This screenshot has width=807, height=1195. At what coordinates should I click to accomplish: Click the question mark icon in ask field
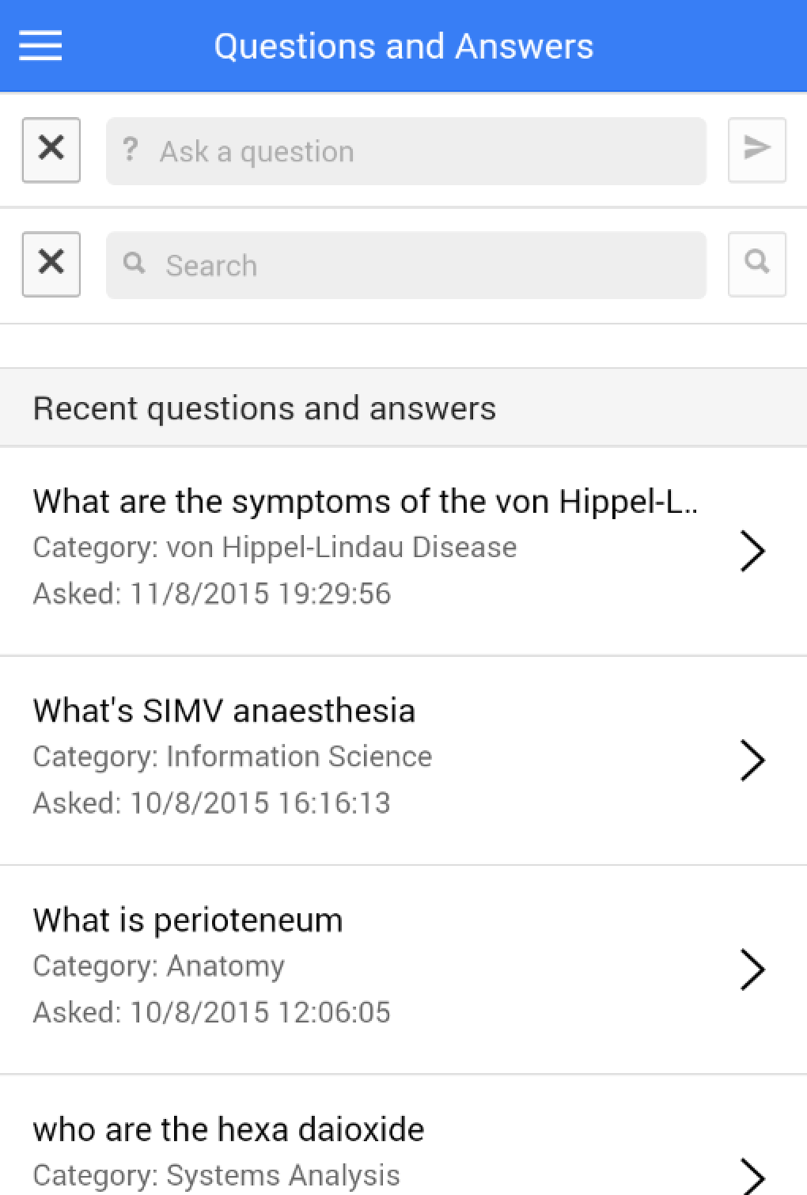(131, 150)
